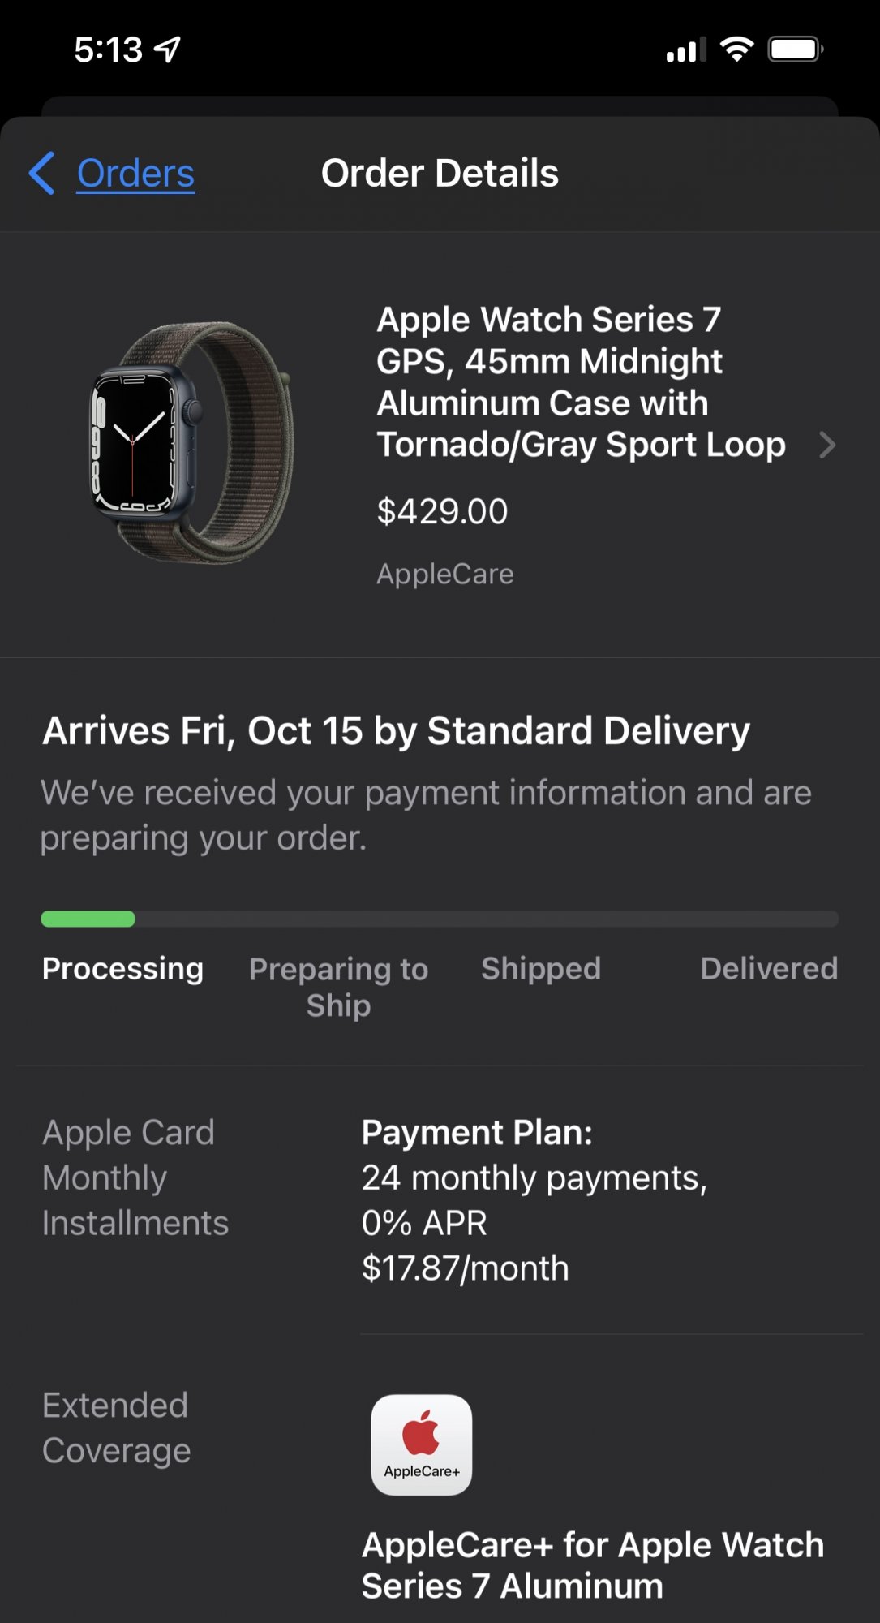Tap the battery indicator icon

796,50
